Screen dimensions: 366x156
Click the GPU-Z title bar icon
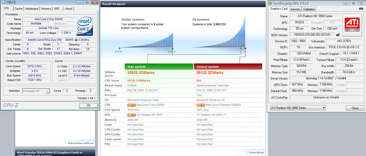click(270, 3)
